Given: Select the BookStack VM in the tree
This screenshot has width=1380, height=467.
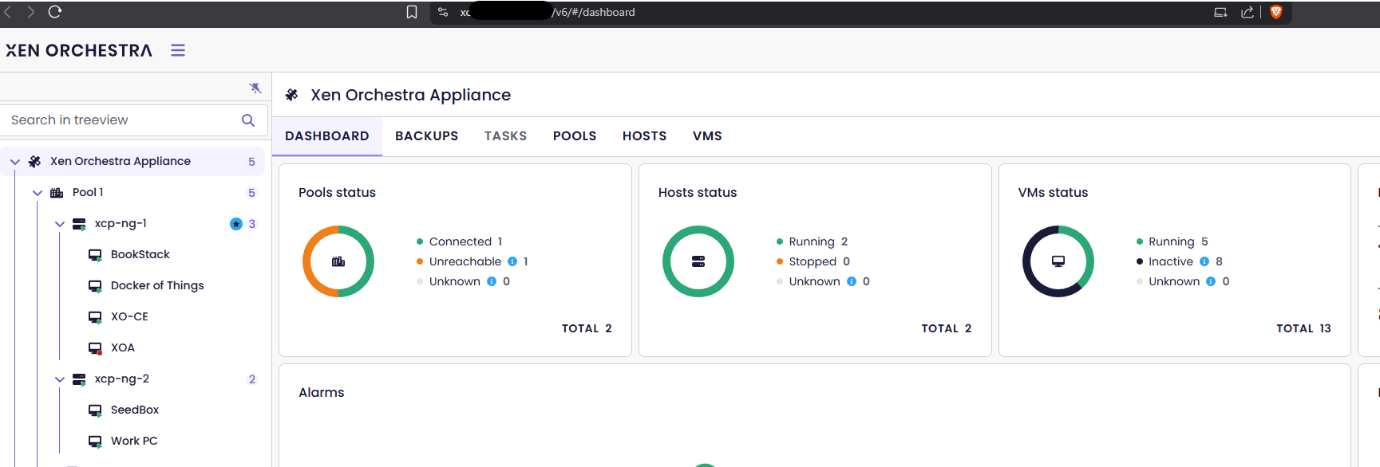Looking at the screenshot, I should tap(140, 254).
